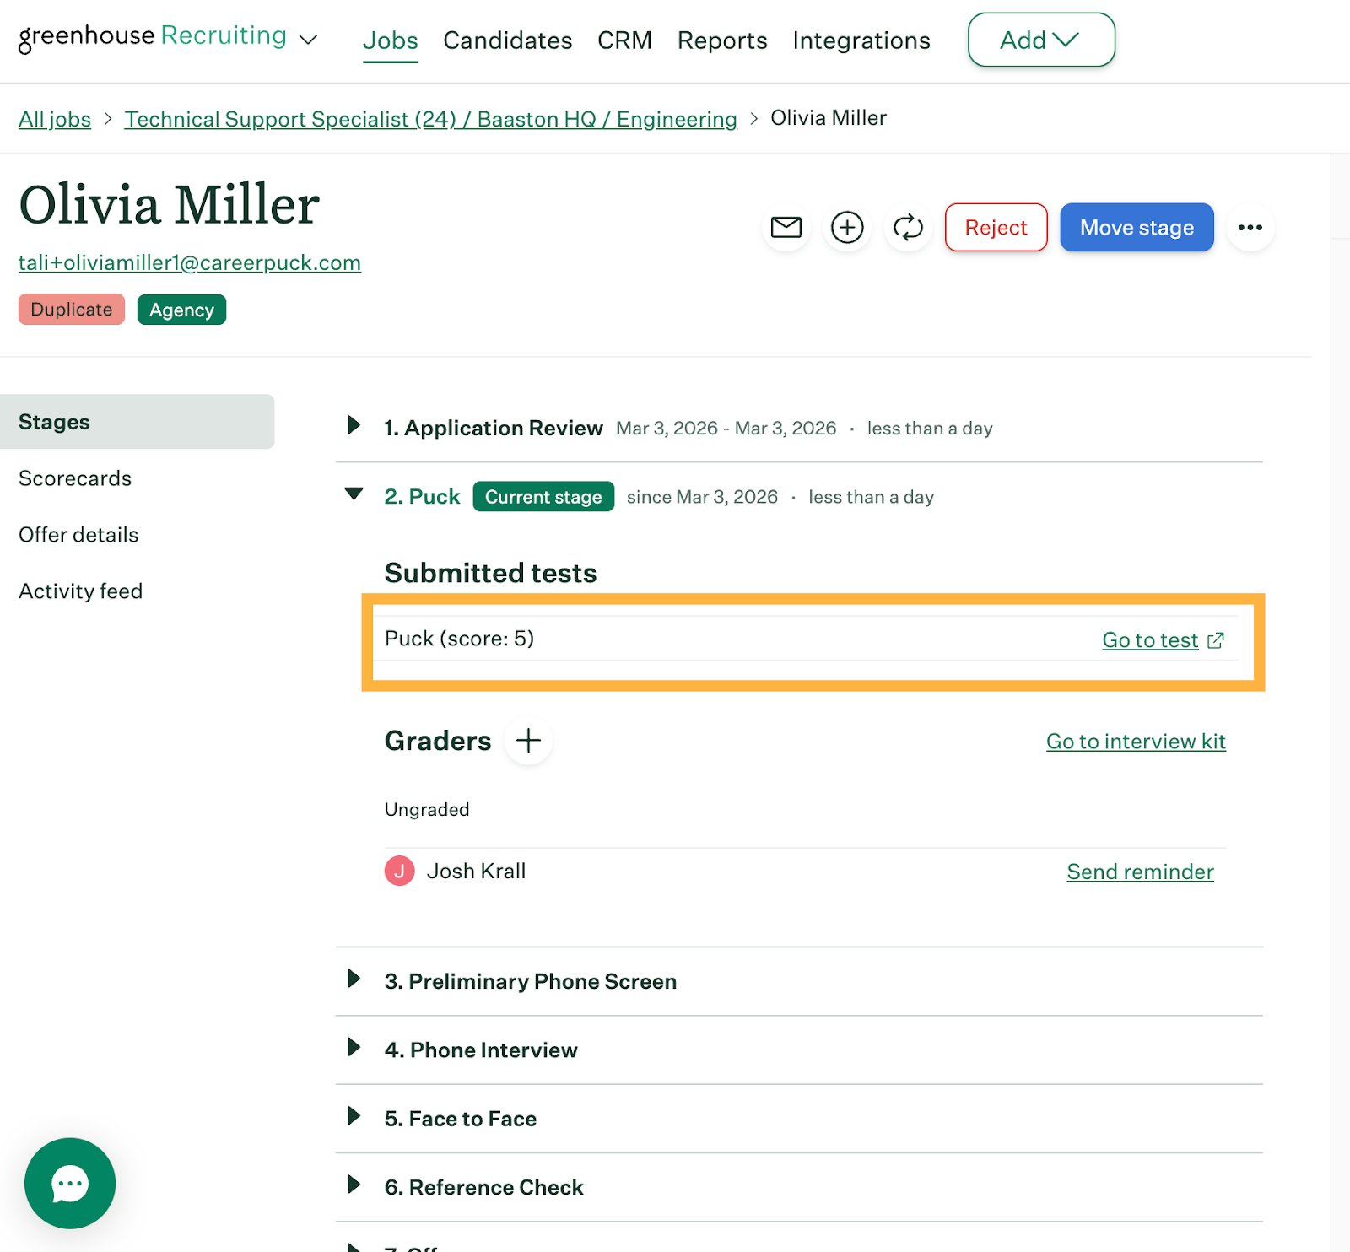This screenshot has width=1350, height=1252.
Task: Open the Add dropdown menu
Action: [x=1040, y=40]
